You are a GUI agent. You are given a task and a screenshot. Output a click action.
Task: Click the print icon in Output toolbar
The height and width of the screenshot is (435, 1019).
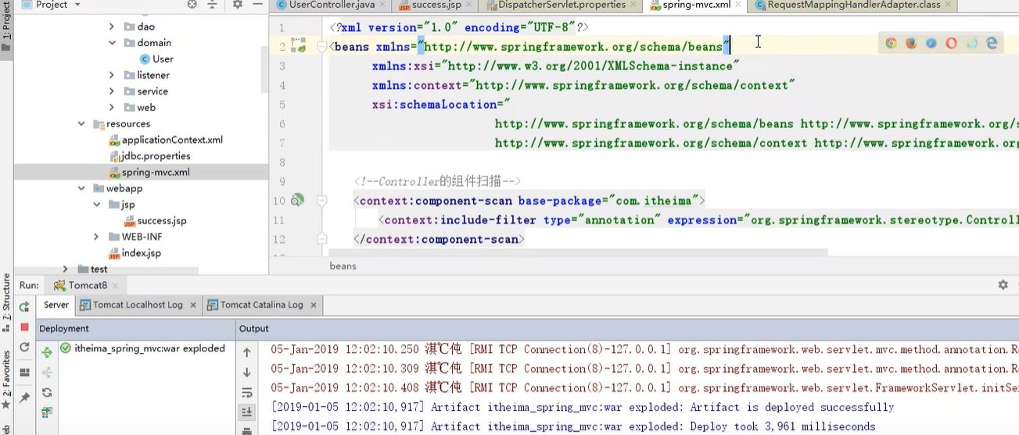(x=247, y=430)
